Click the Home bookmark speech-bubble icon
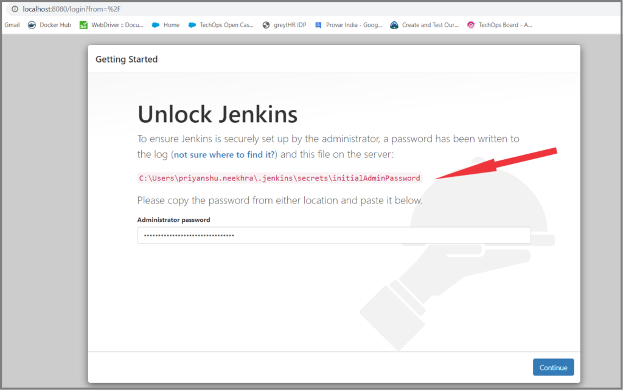623x390 pixels. (x=155, y=25)
